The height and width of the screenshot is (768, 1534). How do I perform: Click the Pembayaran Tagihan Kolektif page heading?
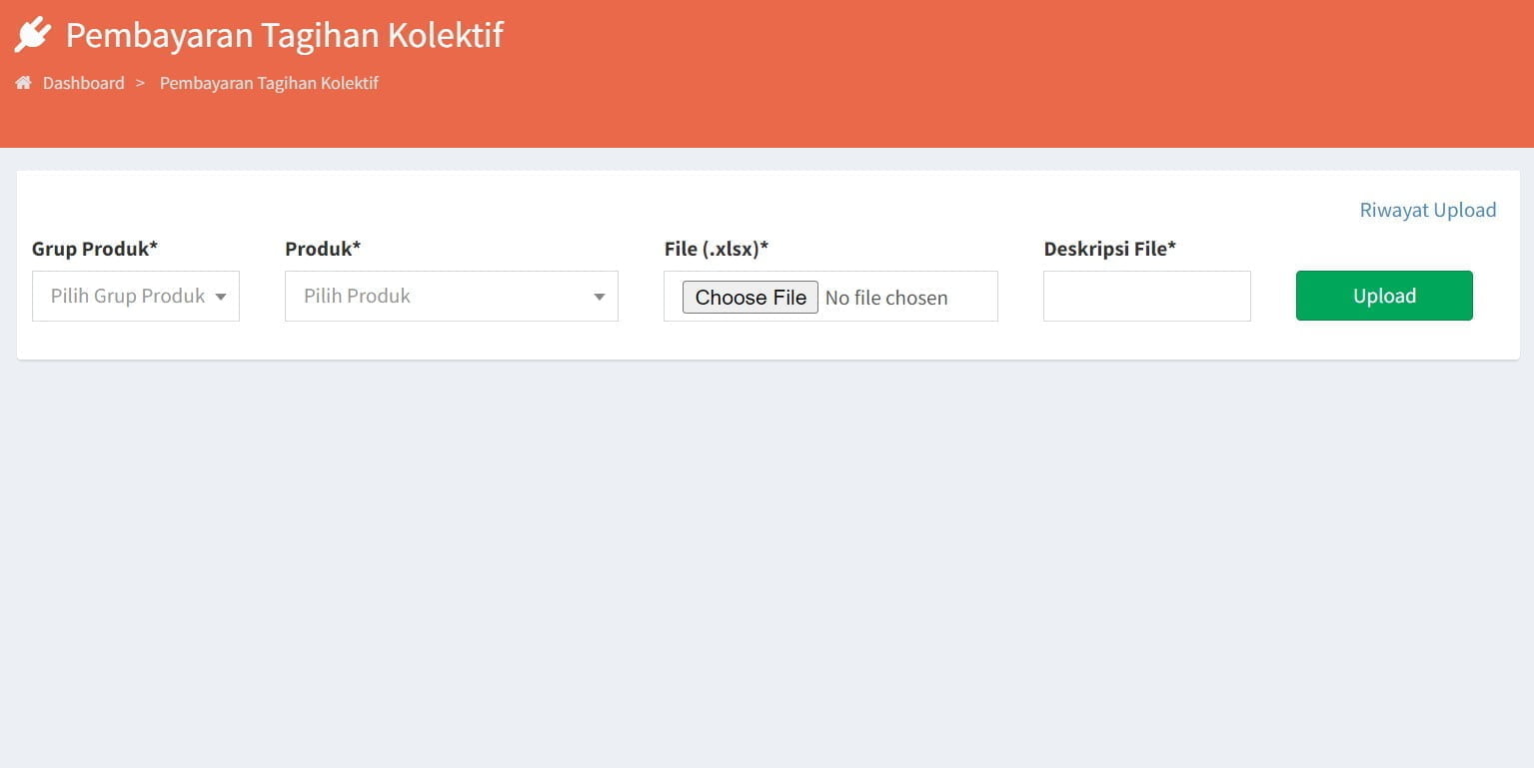pyautogui.click(x=285, y=35)
